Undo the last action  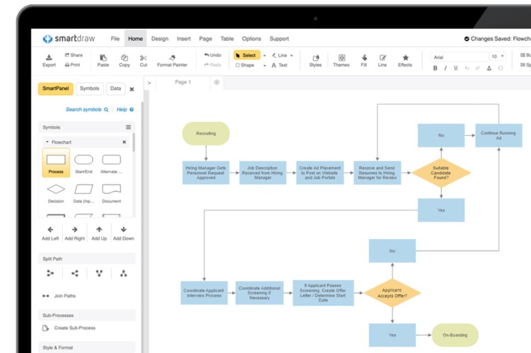tap(212, 55)
